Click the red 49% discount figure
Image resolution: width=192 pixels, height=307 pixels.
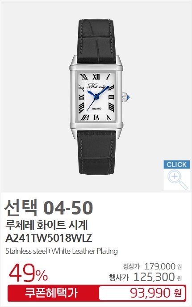[x=28, y=273]
